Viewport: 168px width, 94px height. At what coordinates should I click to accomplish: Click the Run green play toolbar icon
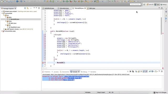coord(67,1)
